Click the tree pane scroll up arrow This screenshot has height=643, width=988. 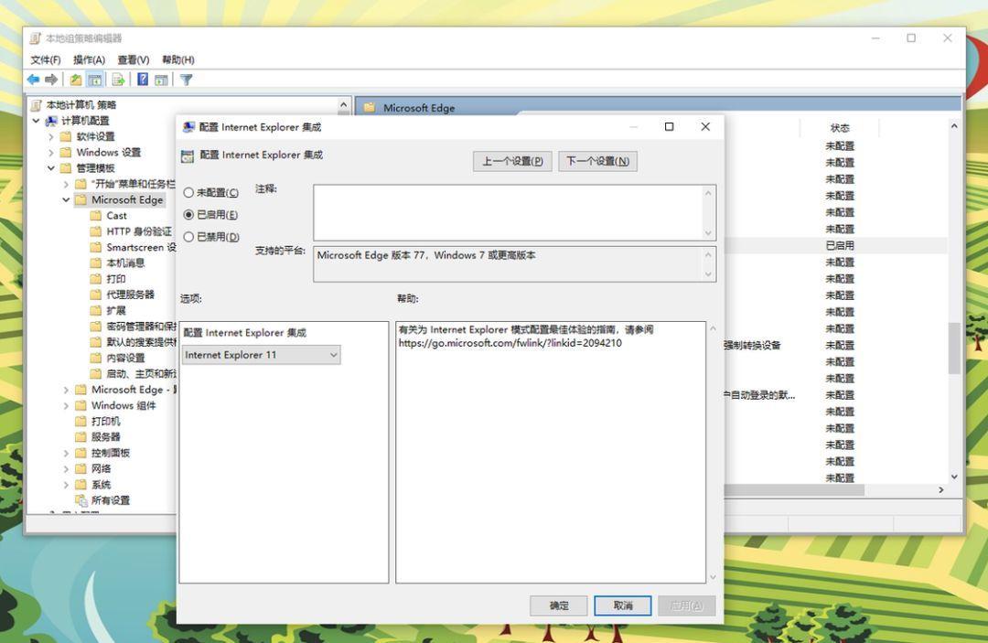tap(343, 105)
